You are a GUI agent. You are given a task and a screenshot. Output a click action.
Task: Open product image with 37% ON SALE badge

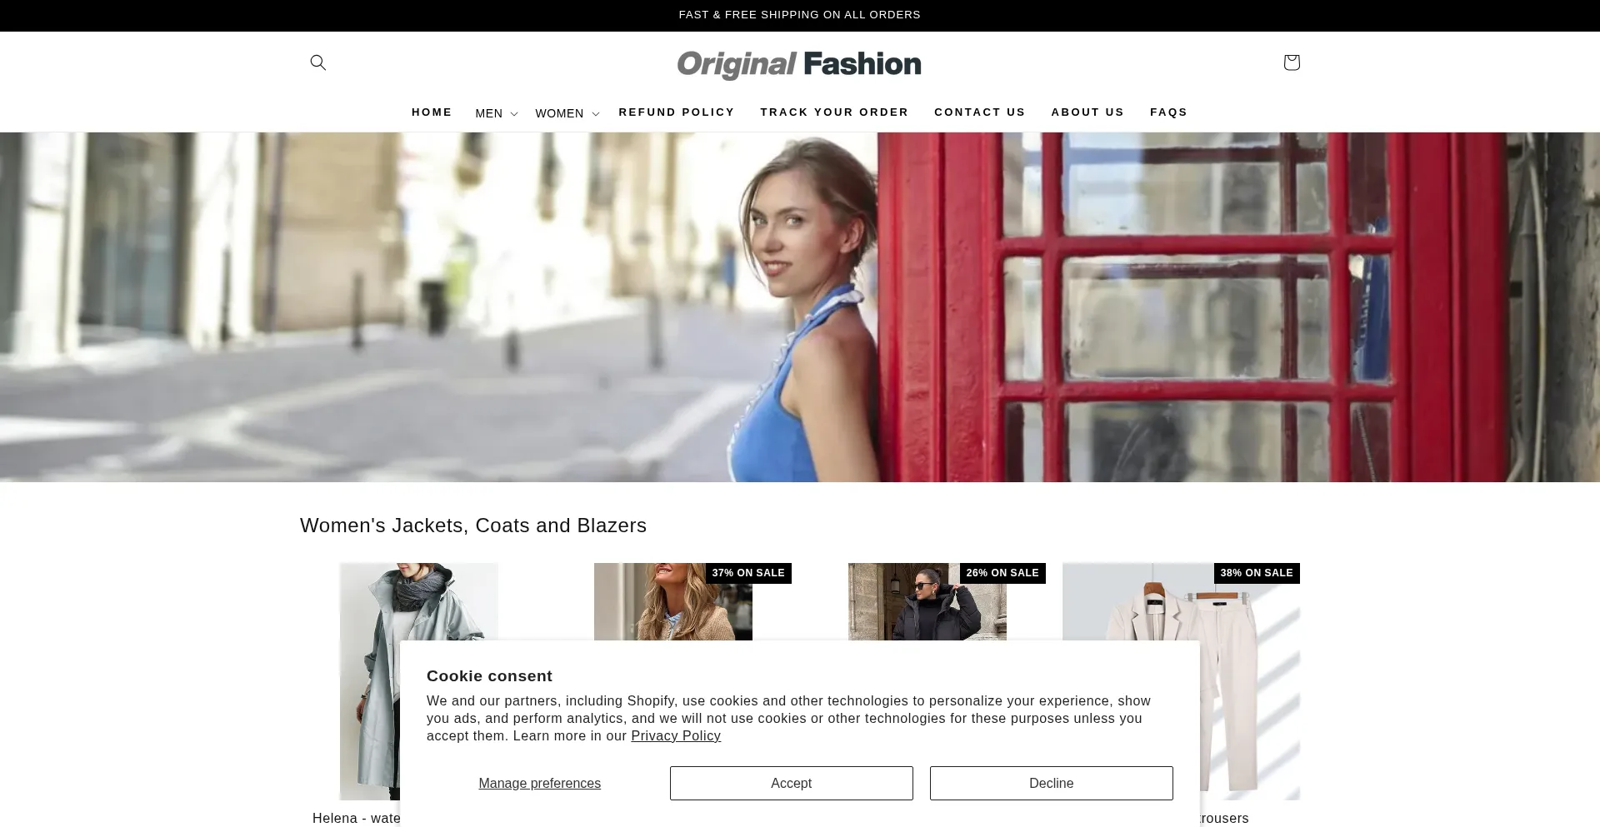pos(673,601)
